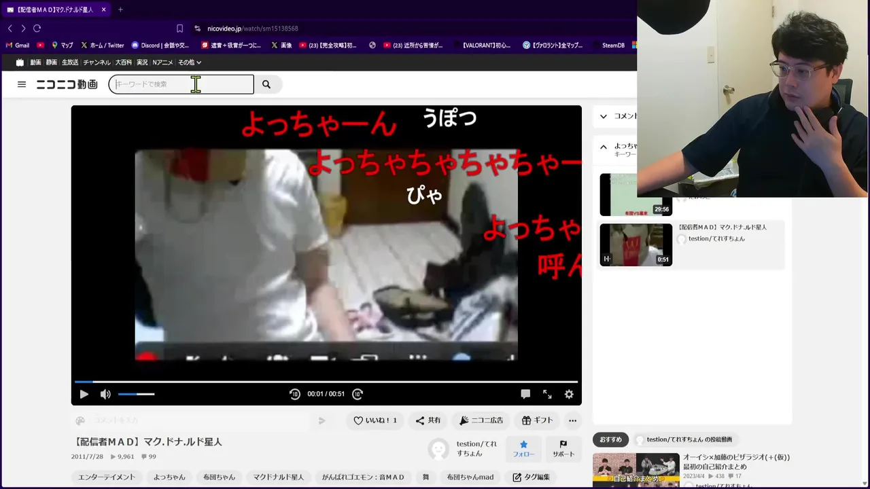
Task: Open the uploader avatar icon
Action: click(x=438, y=449)
